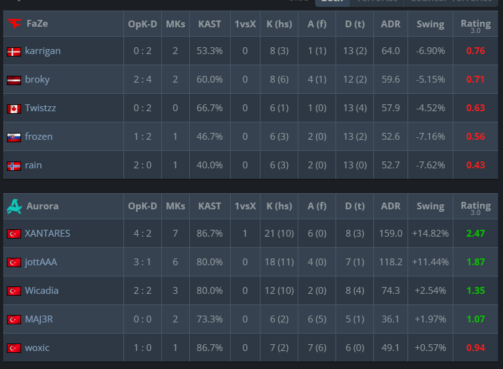Click the FaZe table Rating 3.0 header

click(x=476, y=25)
